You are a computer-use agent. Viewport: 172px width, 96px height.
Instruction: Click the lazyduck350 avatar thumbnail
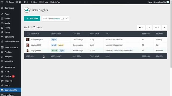click(x=28, y=45)
